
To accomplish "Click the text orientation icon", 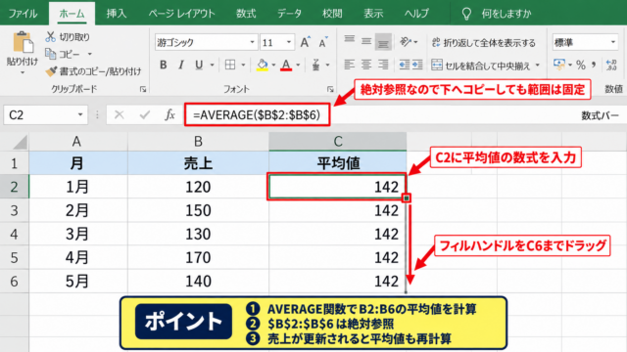I will (406, 41).
